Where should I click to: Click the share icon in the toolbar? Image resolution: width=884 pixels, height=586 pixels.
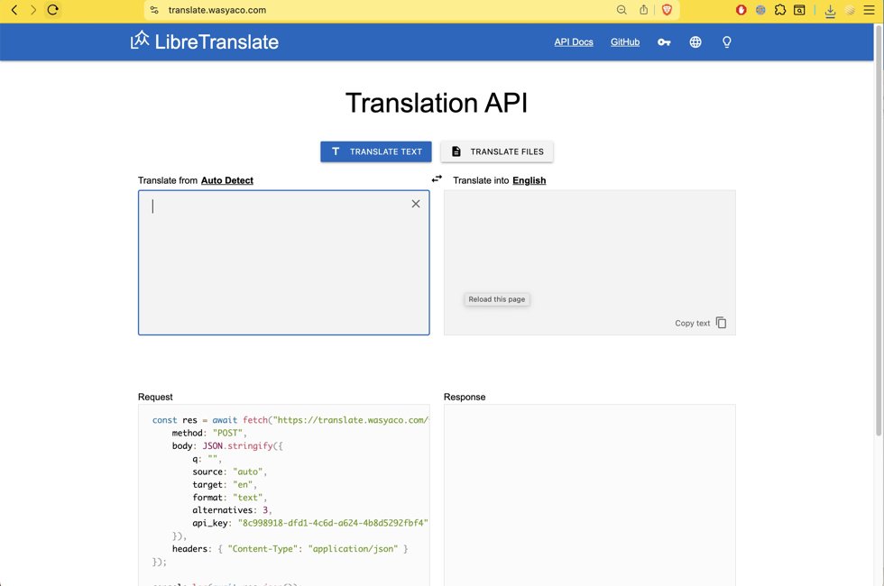pos(642,10)
